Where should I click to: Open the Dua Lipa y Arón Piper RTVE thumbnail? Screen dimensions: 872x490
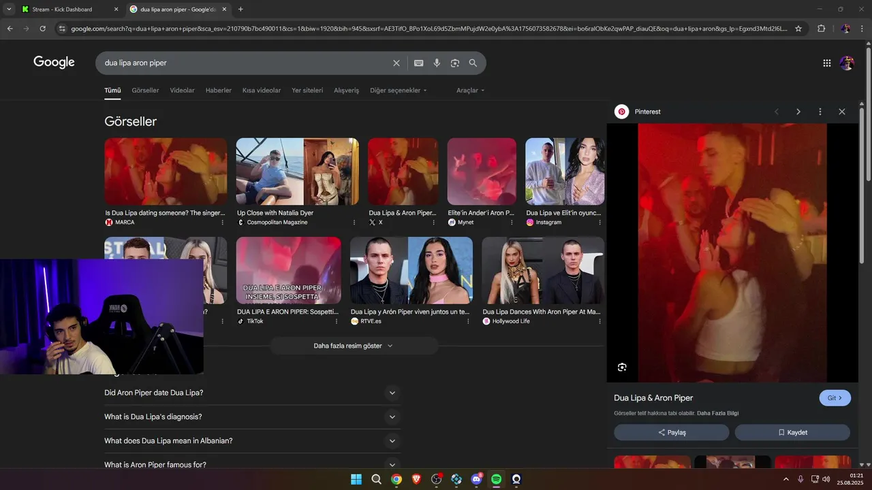(x=411, y=270)
